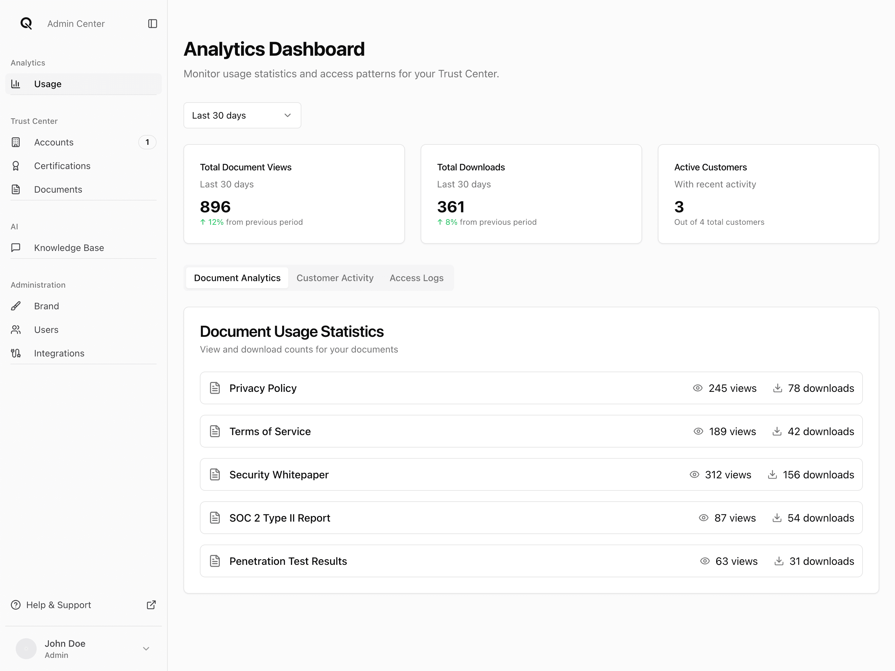This screenshot has width=895, height=671.
Task: Select the Brand paintbrush icon
Action: (x=16, y=306)
